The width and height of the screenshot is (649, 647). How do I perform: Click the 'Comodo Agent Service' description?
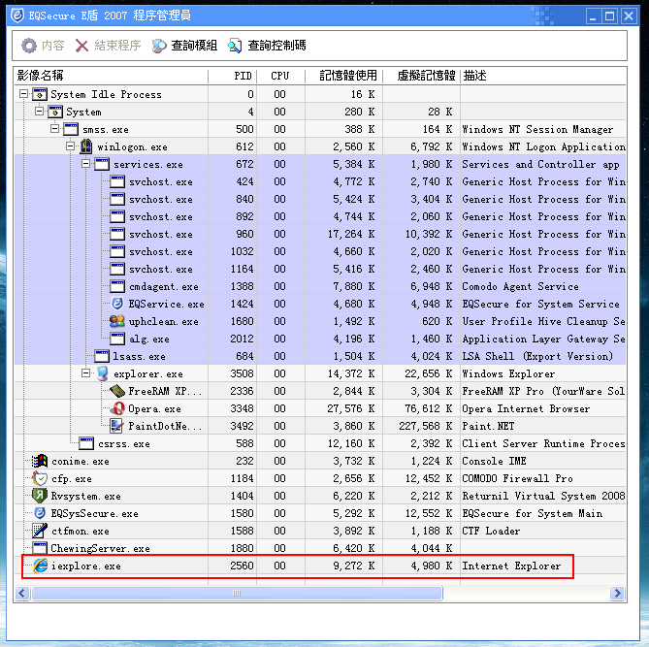tap(520, 286)
